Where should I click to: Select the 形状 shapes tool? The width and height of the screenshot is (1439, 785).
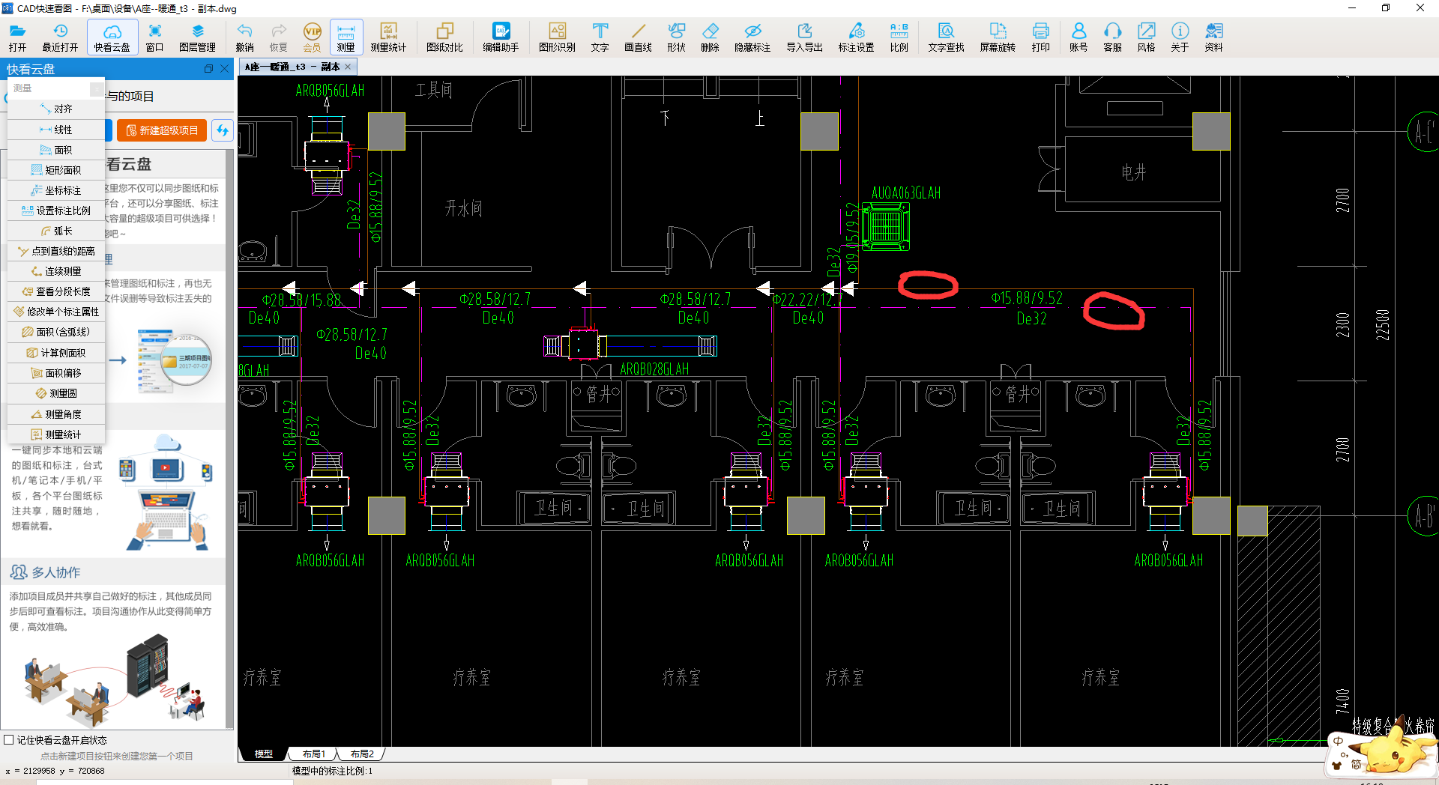click(676, 37)
